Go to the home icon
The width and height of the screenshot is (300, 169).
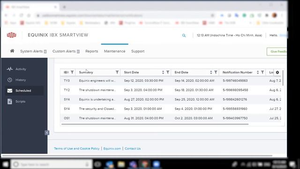[12, 51]
